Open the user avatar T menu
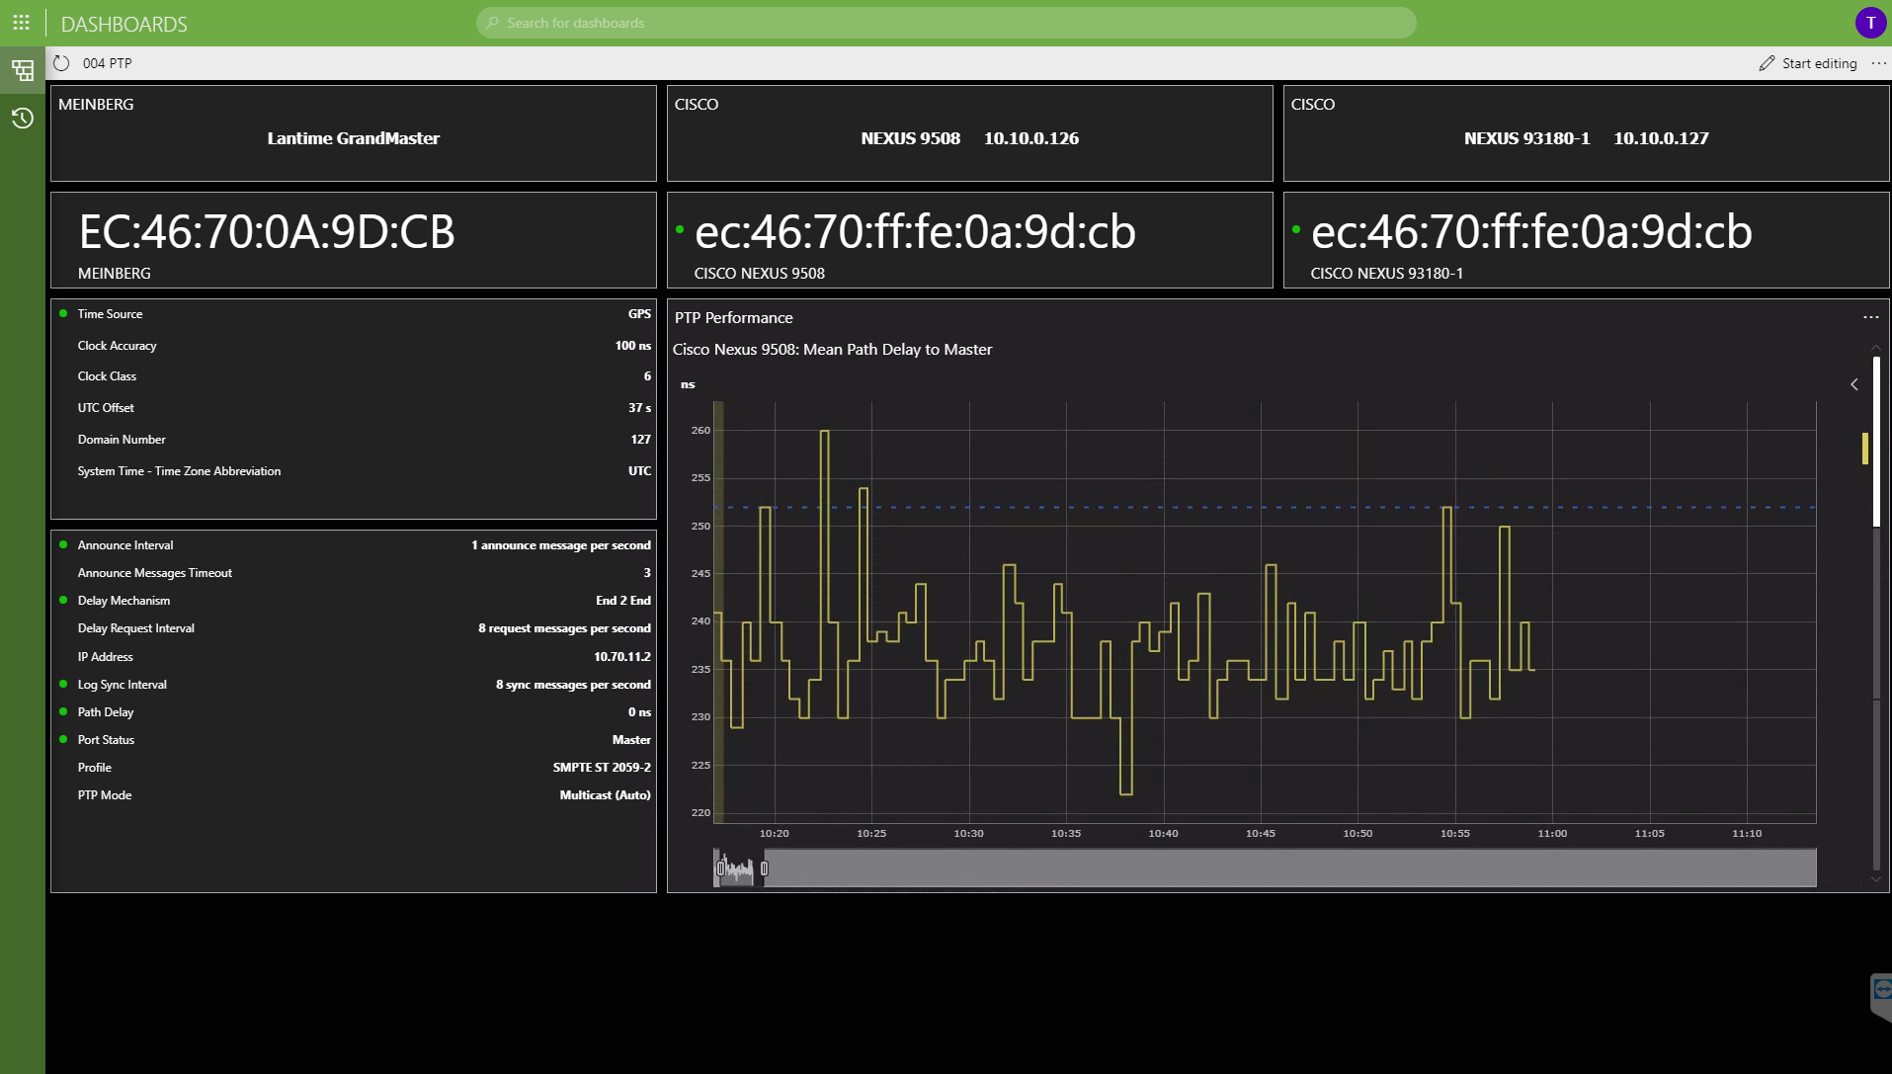 coord(1870,23)
